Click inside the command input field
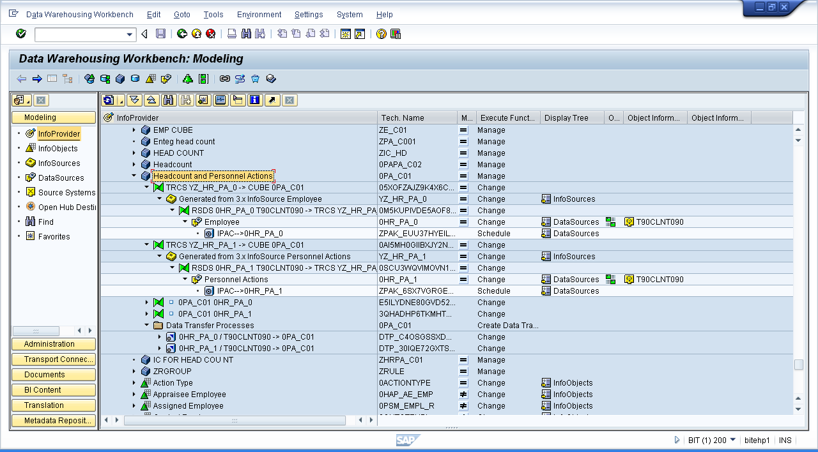818x452 pixels. point(80,34)
